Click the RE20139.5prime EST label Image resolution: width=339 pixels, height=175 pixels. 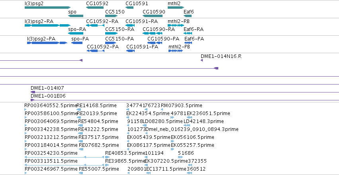(97, 113)
